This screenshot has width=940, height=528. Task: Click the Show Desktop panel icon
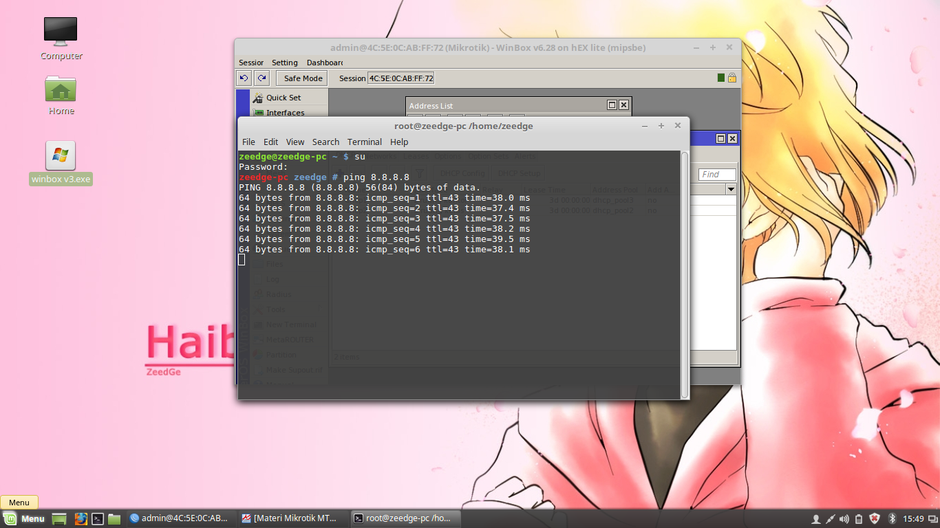(59, 519)
